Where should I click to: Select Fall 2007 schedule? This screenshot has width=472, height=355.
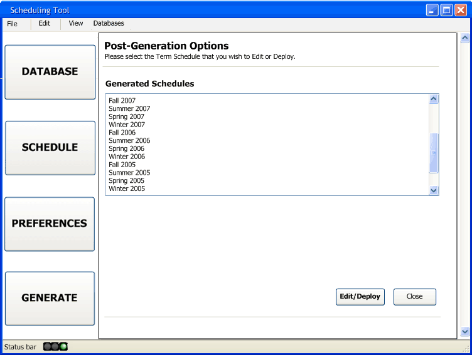pos(122,101)
